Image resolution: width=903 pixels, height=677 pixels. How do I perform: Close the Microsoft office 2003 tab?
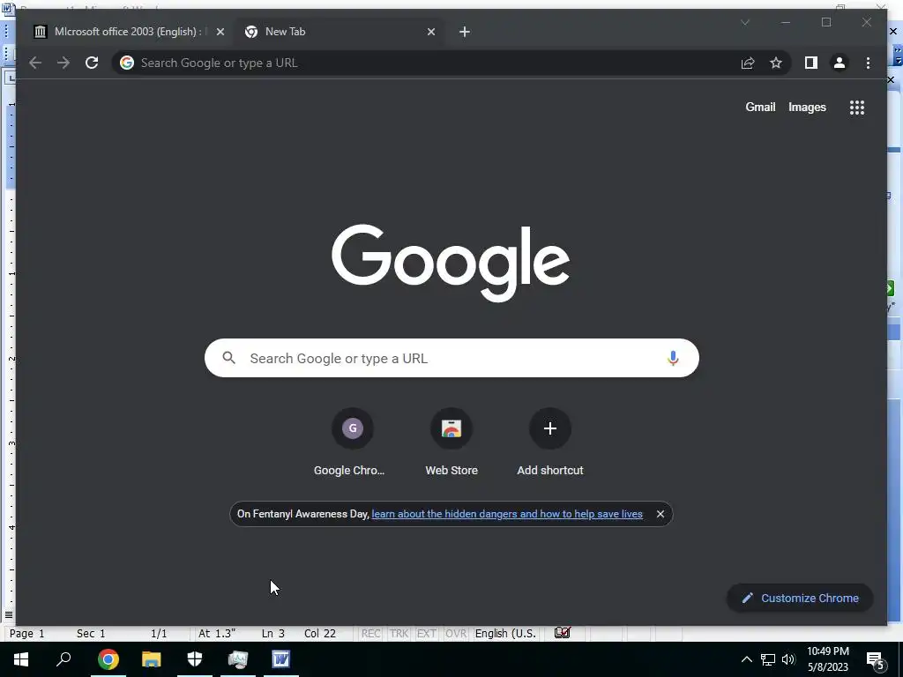click(220, 32)
